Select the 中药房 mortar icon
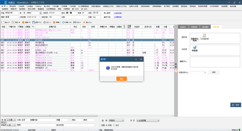 pyautogui.click(x=195, y=47)
